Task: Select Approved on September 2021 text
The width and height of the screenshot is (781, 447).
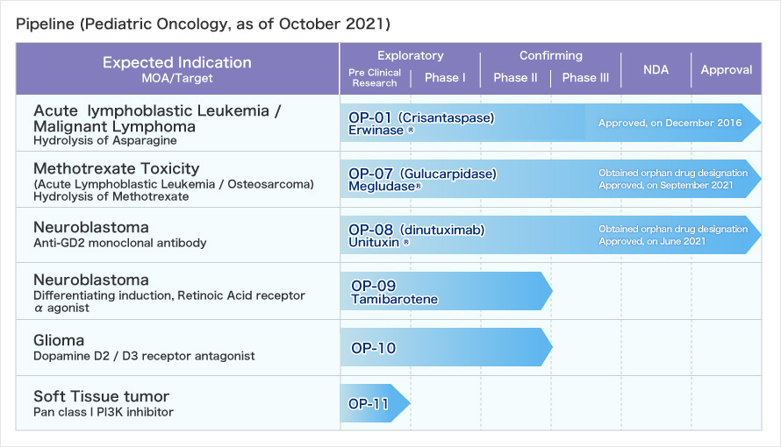Action: click(x=666, y=186)
